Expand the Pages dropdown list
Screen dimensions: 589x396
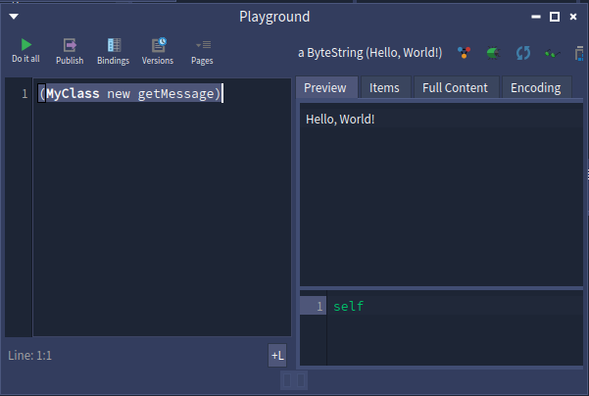point(202,51)
